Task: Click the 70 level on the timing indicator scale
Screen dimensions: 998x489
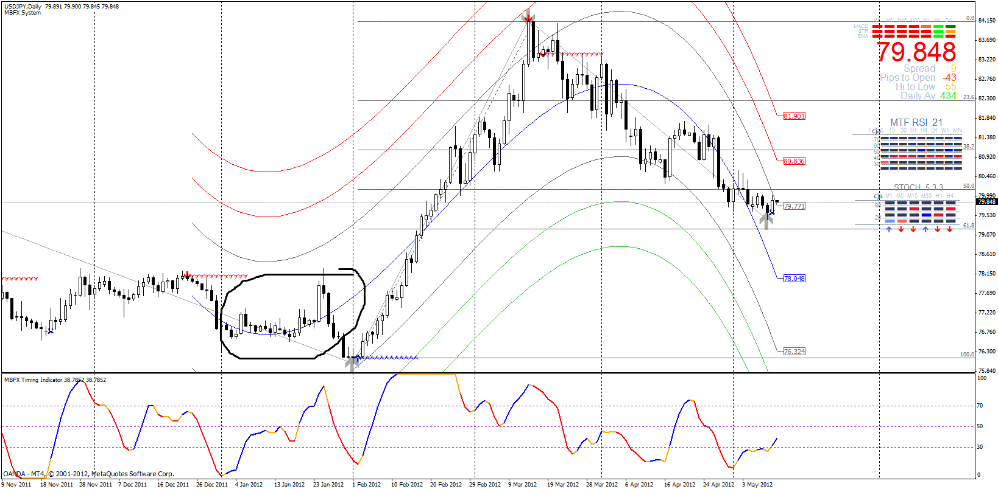Action: [x=980, y=406]
